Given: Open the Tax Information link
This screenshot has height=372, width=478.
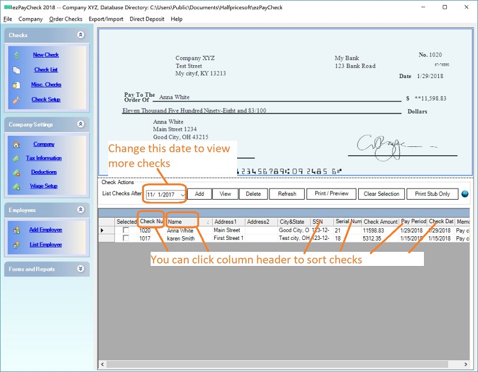Looking at the screenshot, I should pyautogui.click(x=43, y=158).
